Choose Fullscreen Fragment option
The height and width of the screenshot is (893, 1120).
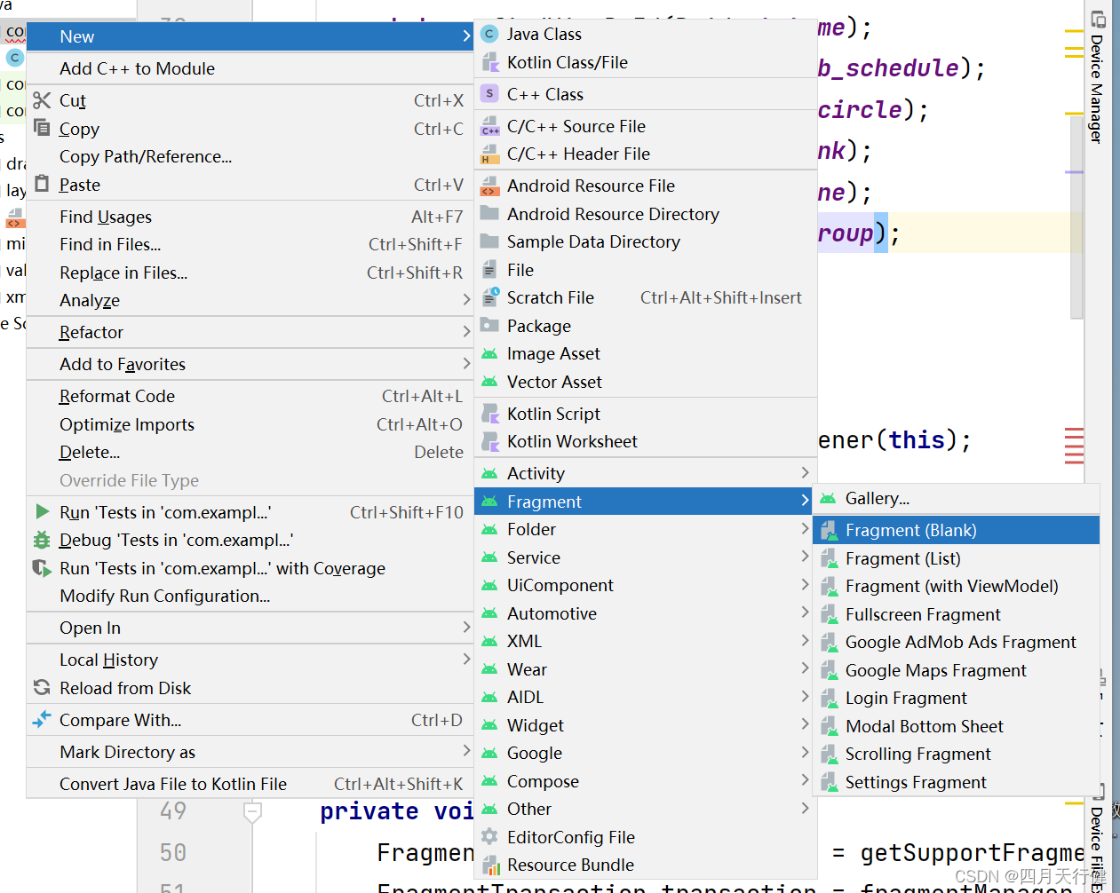coord(956,614)
